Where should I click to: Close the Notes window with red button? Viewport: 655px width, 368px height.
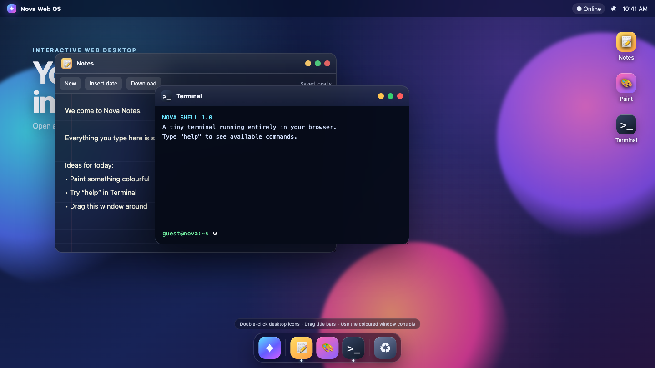point(327,64)
